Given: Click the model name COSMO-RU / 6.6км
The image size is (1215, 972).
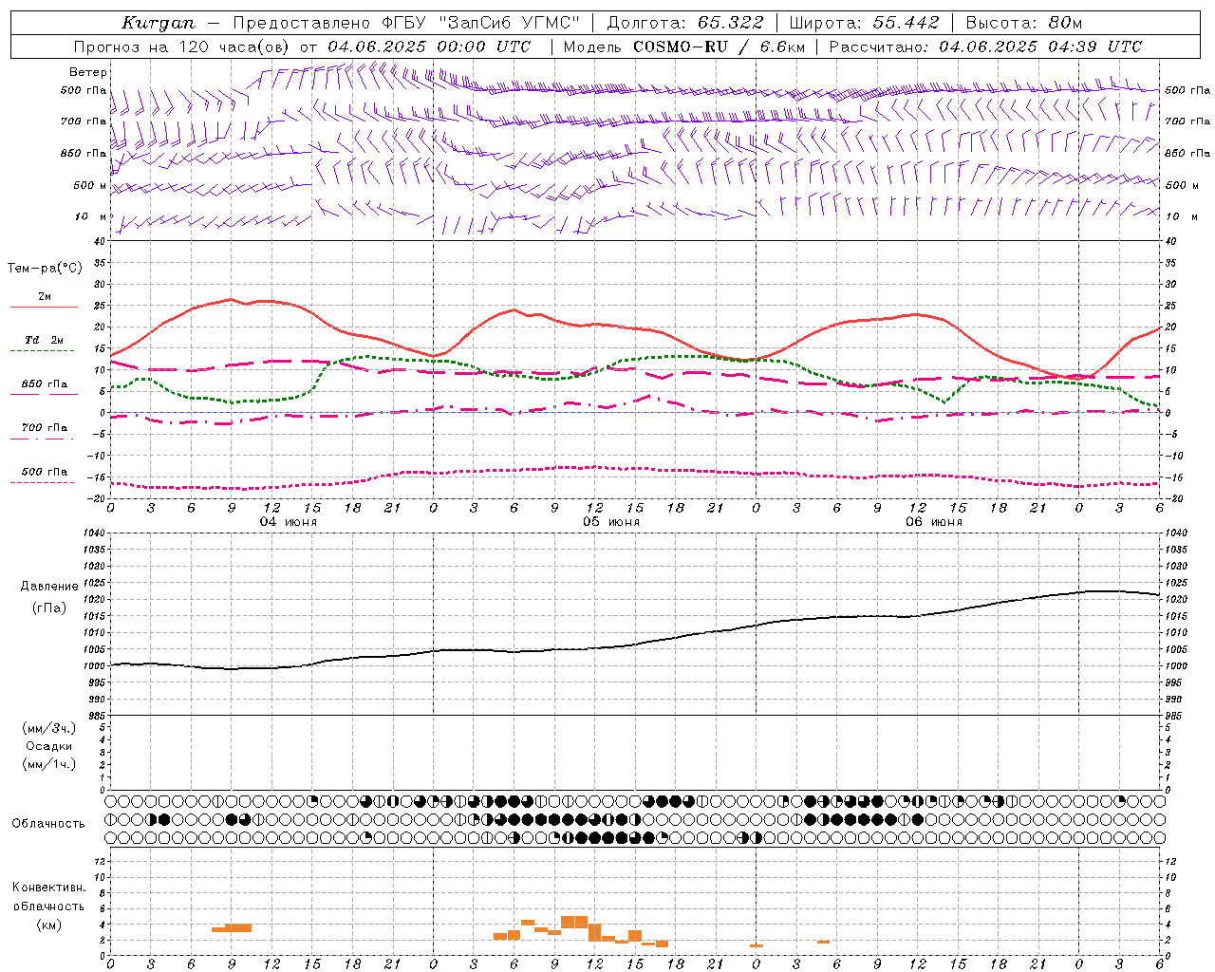Looking at the screenshot, I should coord(720,47).
